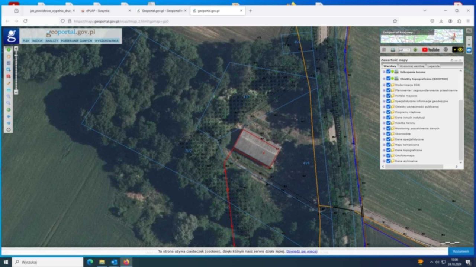Uncheck the Skorowidze layer checkbox
Screen dimensions: 476x267
click(389, 133)
